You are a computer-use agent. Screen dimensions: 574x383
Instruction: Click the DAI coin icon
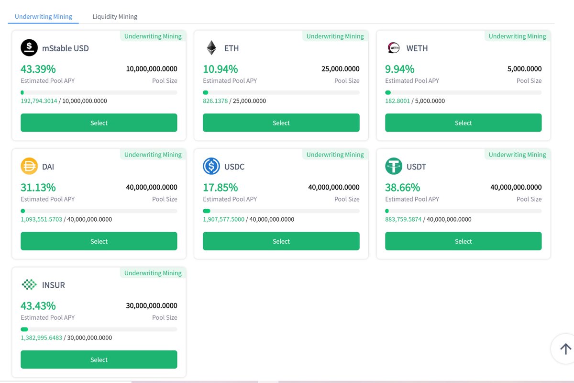[x=29, y=166]
